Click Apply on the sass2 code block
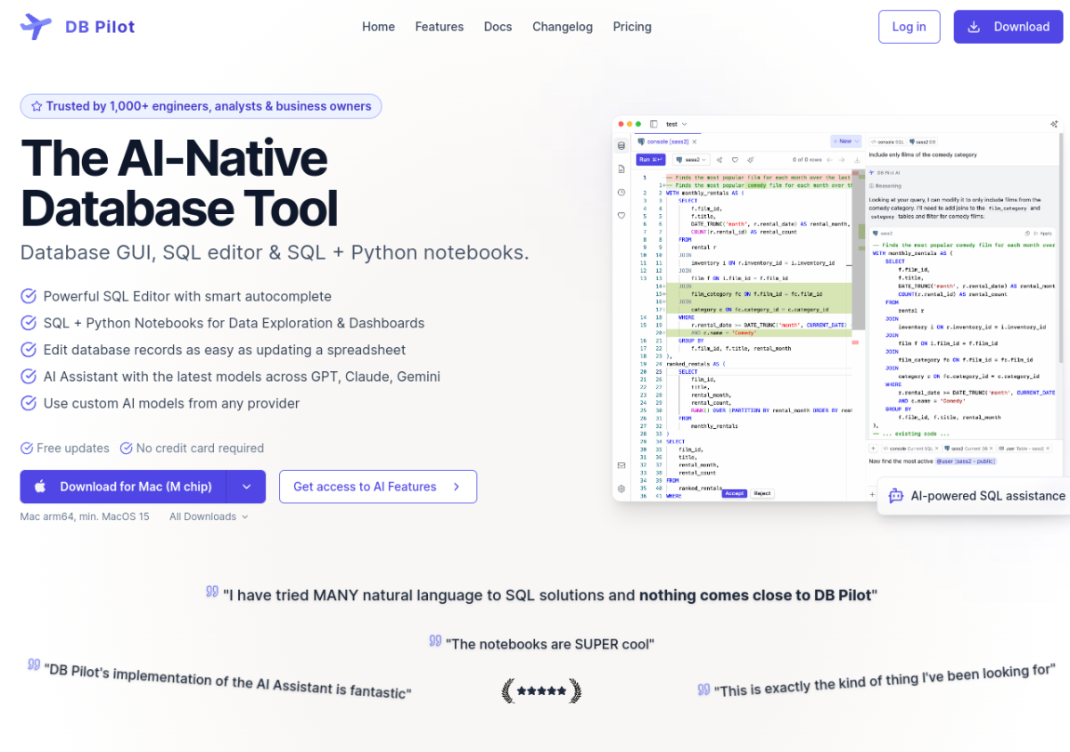Screen dimensions: 1070x752 [1041, 234]
